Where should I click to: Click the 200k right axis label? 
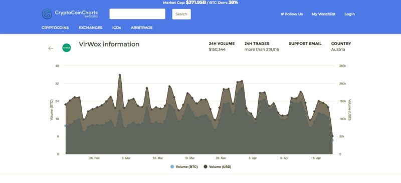343,83
